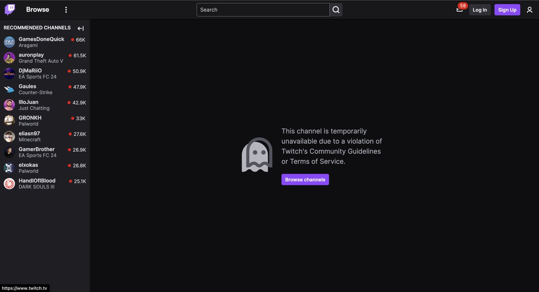Click the 47.9K viewer count
The image size is (539, 292).
point(80,87)
